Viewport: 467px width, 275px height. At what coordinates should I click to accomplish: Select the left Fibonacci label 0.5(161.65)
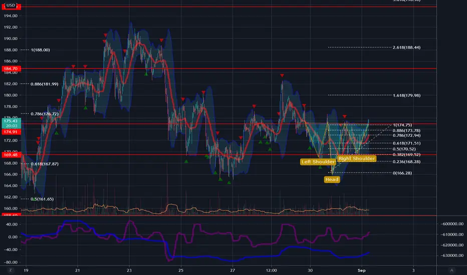point(42,199)
